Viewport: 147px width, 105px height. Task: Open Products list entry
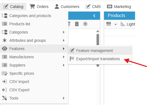pos(34,24)
